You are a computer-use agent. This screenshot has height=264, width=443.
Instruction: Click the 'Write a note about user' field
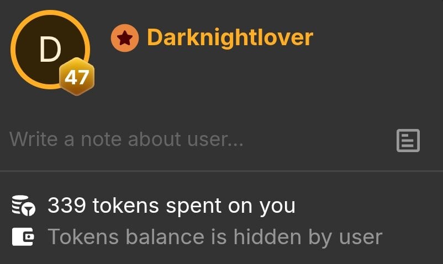tap(198, 139)
